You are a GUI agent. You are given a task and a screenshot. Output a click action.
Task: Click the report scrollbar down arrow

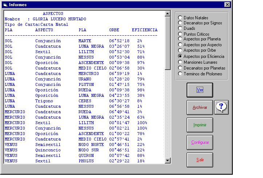[168, 161]
